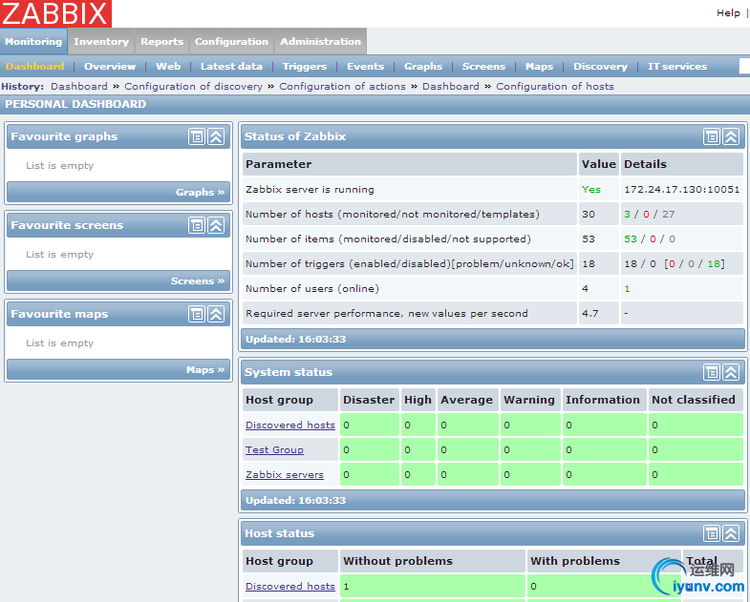Collapse the Favourite graphs widget

point(216,136)
